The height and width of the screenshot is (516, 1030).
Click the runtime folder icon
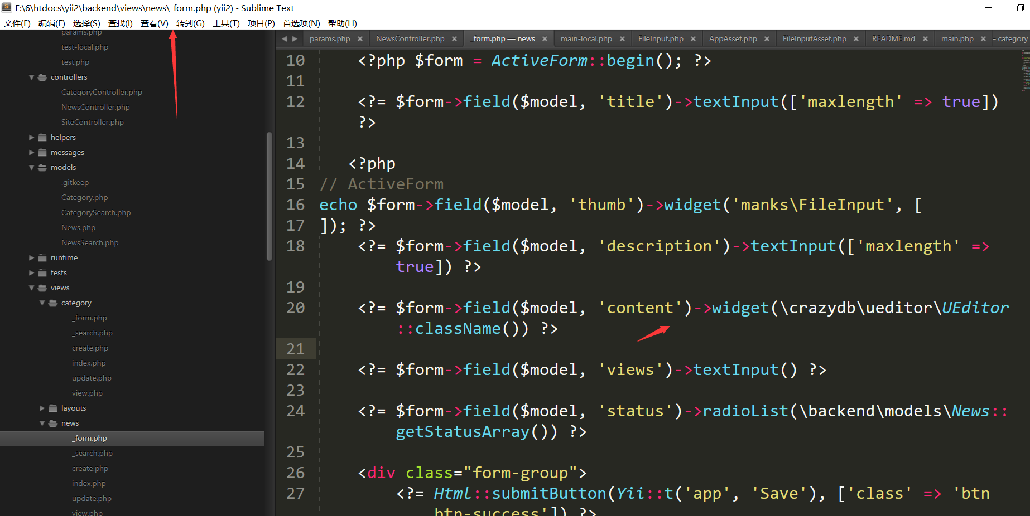point(42,258)
